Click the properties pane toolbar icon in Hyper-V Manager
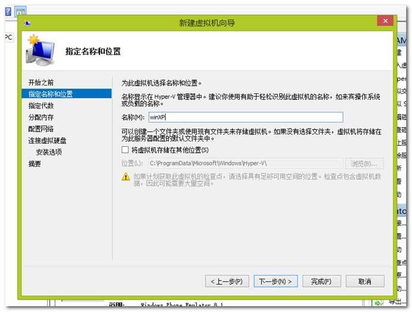This screenshot has width=412, height=312. (20, 11)
